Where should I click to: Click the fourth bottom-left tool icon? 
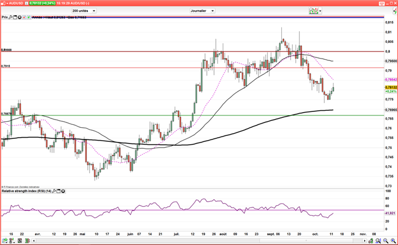point(28,240)
